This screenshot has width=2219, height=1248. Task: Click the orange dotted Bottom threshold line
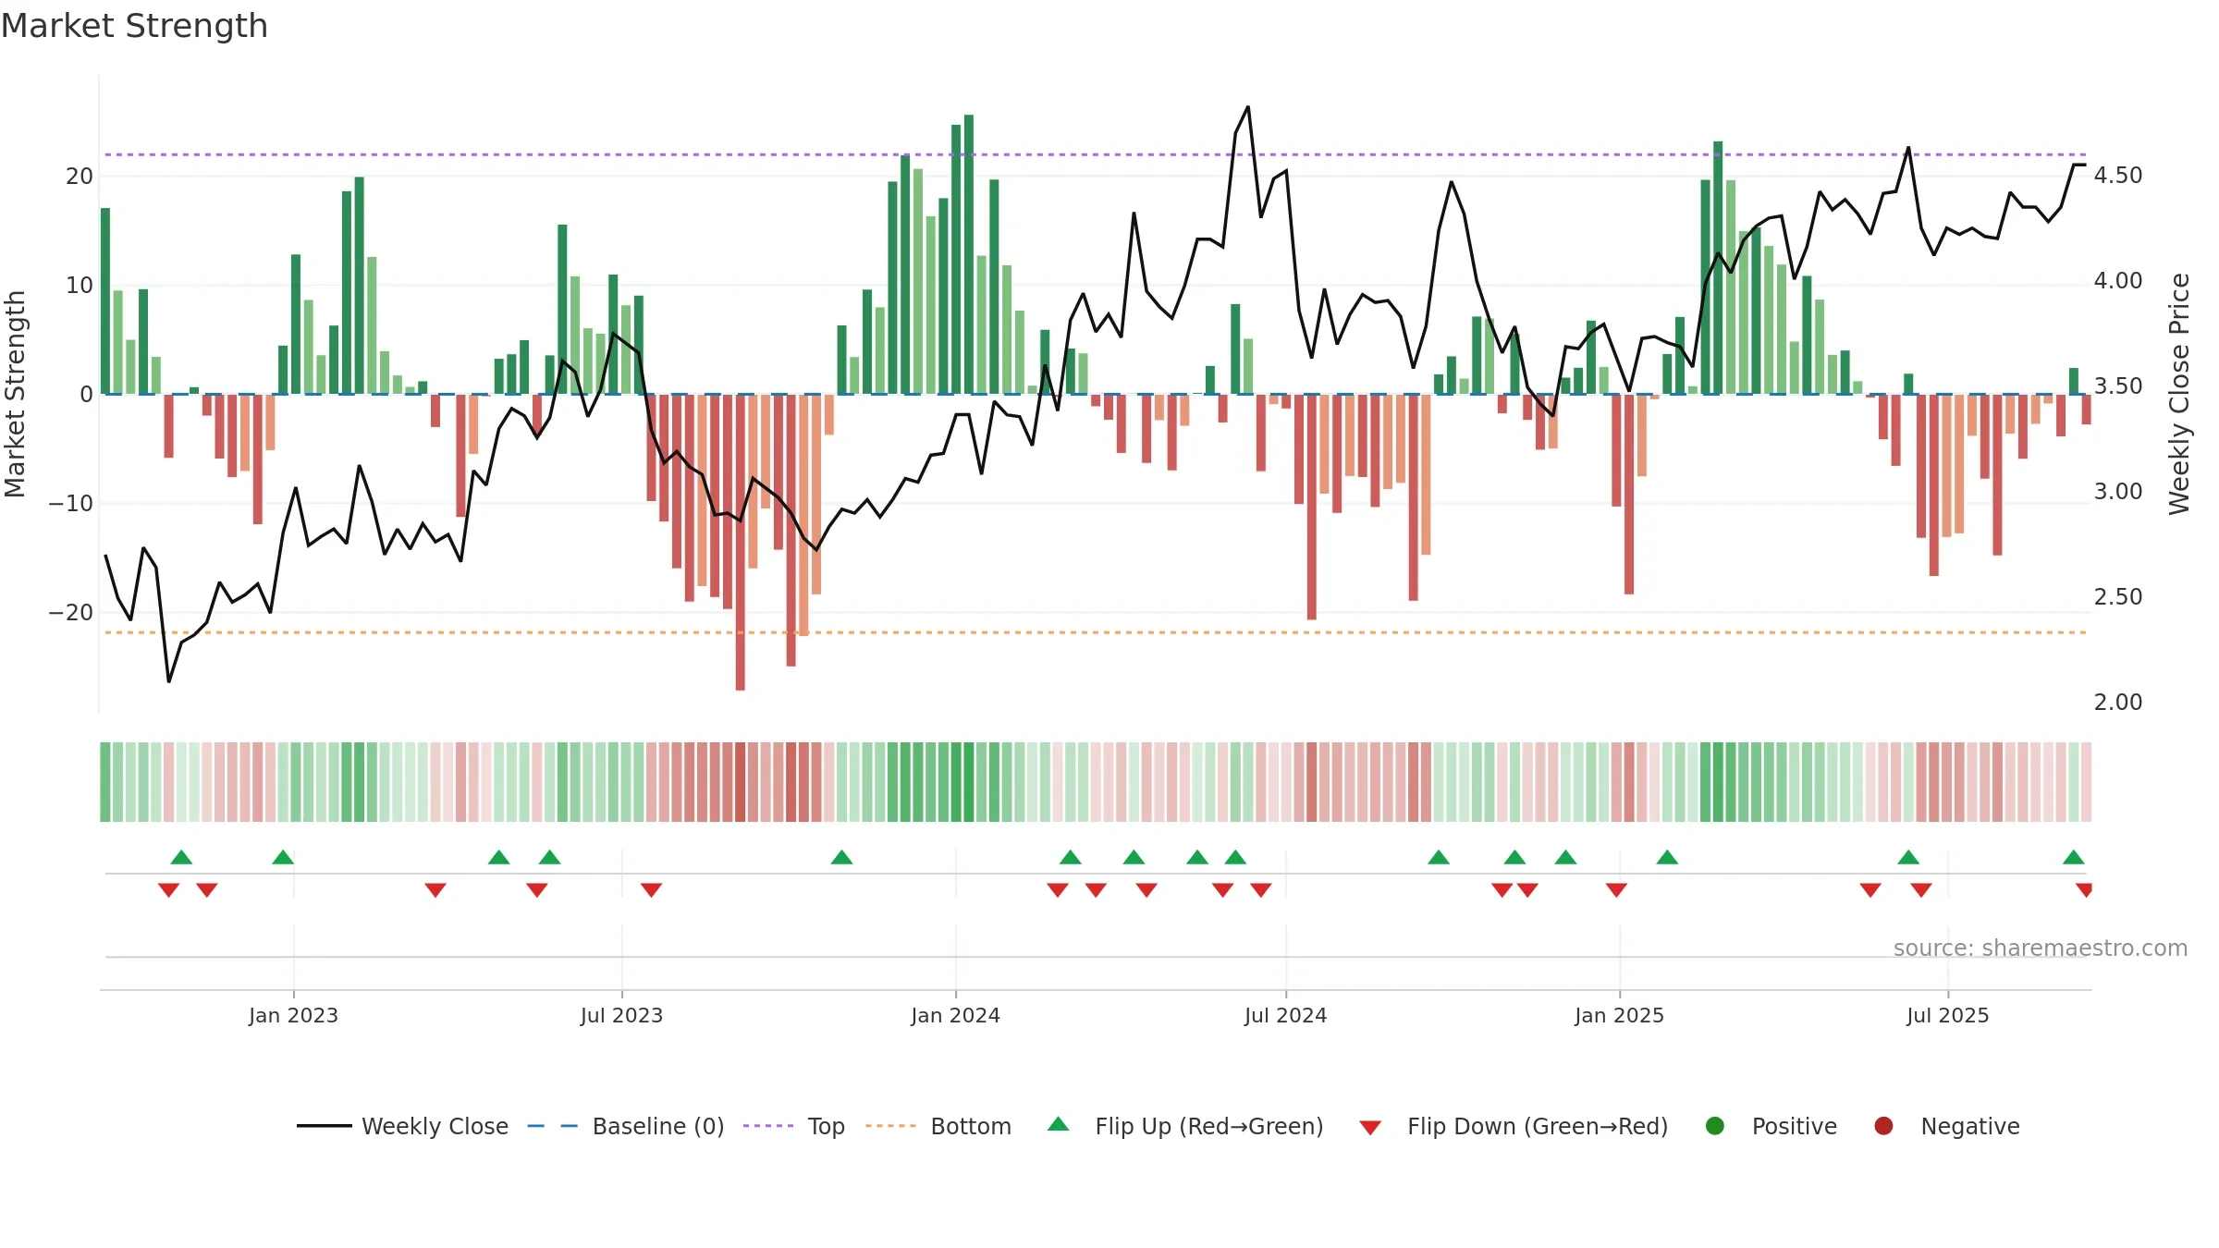click(1096, 632)
